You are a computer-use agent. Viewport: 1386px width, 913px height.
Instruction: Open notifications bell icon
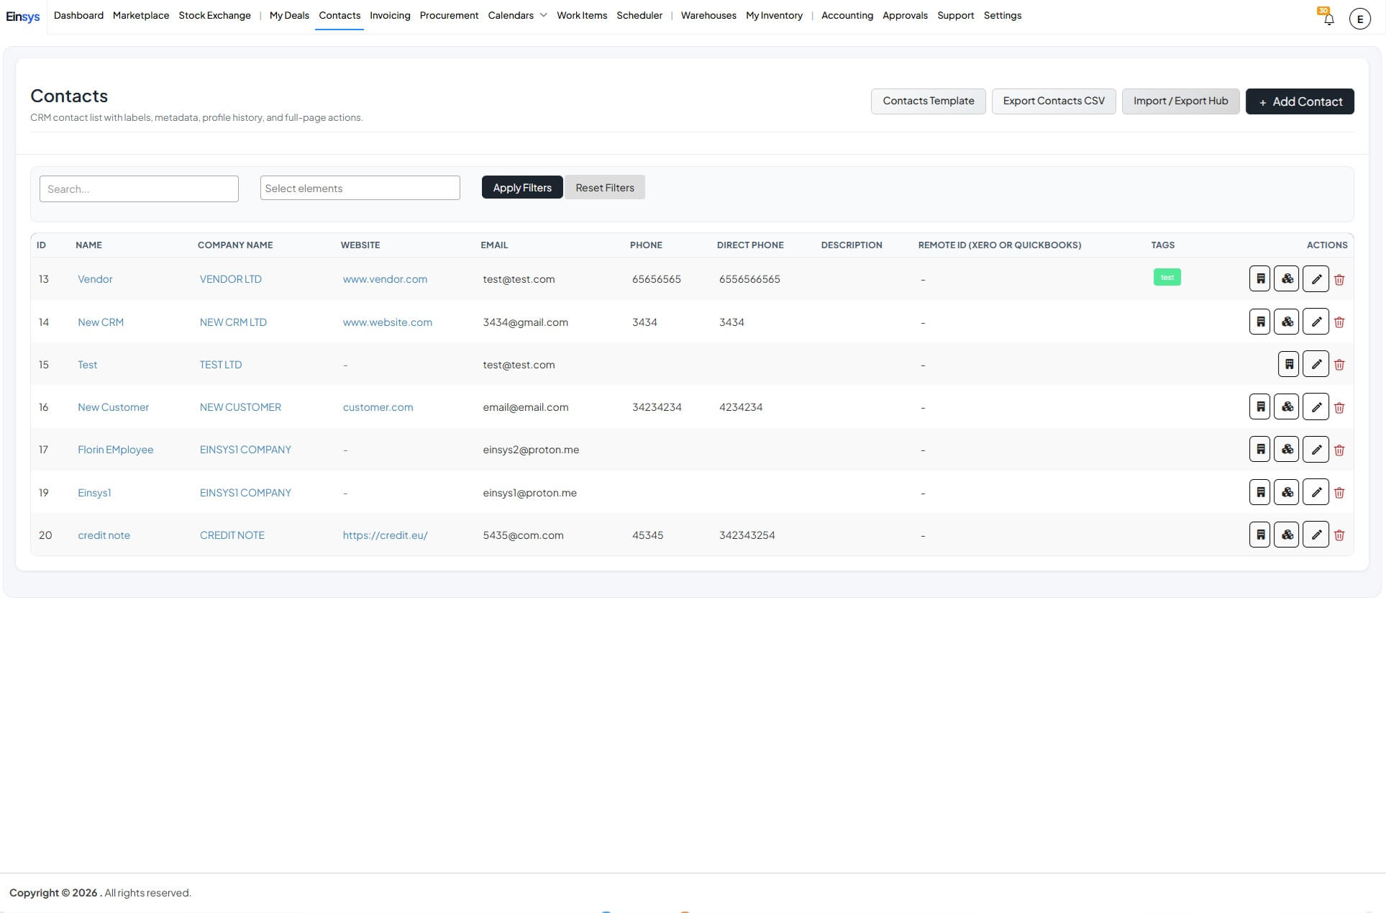click(x=1328, y=19)
